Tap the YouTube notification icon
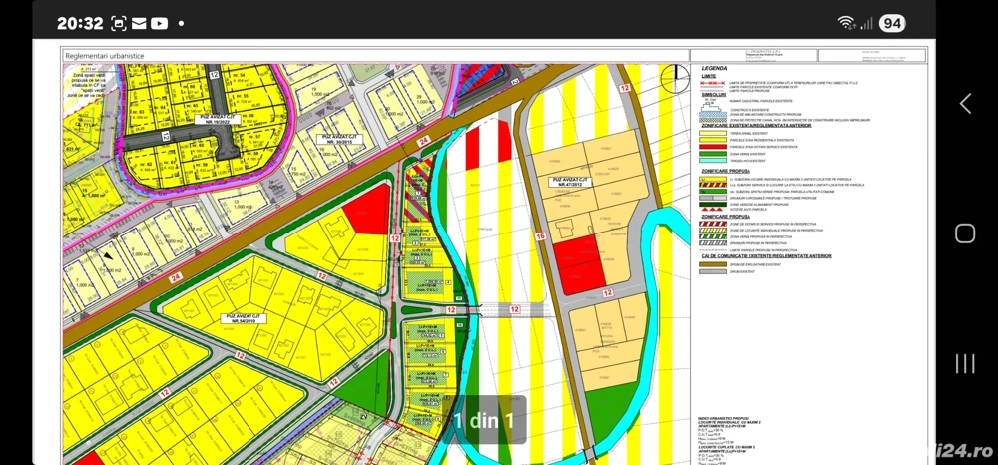998x465 pixels. click(159, 22)
